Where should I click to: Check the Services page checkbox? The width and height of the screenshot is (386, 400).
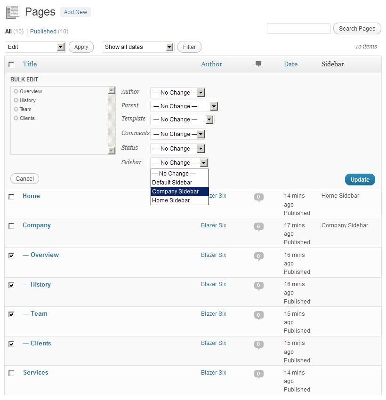(11, 373)
